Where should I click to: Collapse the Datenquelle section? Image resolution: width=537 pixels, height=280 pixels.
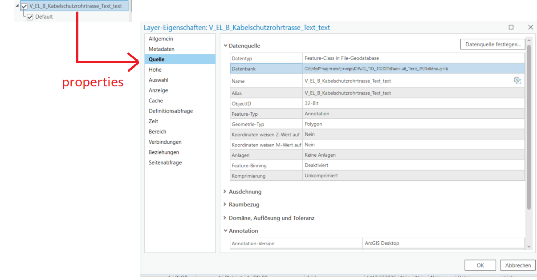pos(227,45)
